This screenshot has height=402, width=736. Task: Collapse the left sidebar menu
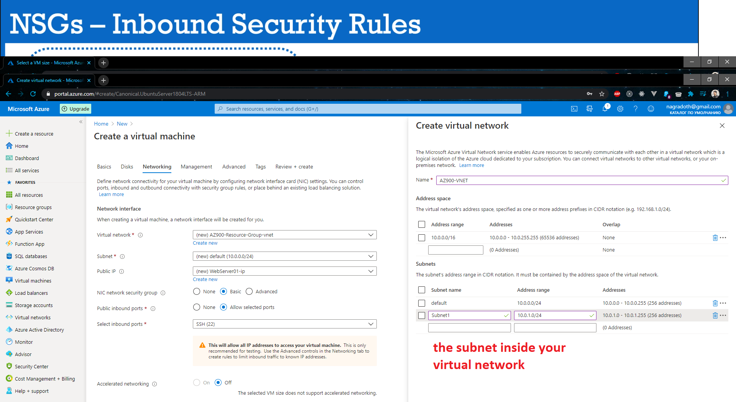(81, 122)
